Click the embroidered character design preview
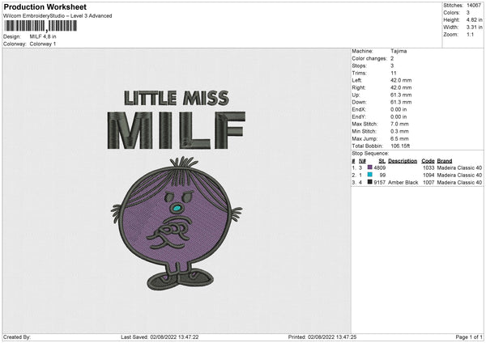This screenshot has height=343, width=486. click(177, 223)
